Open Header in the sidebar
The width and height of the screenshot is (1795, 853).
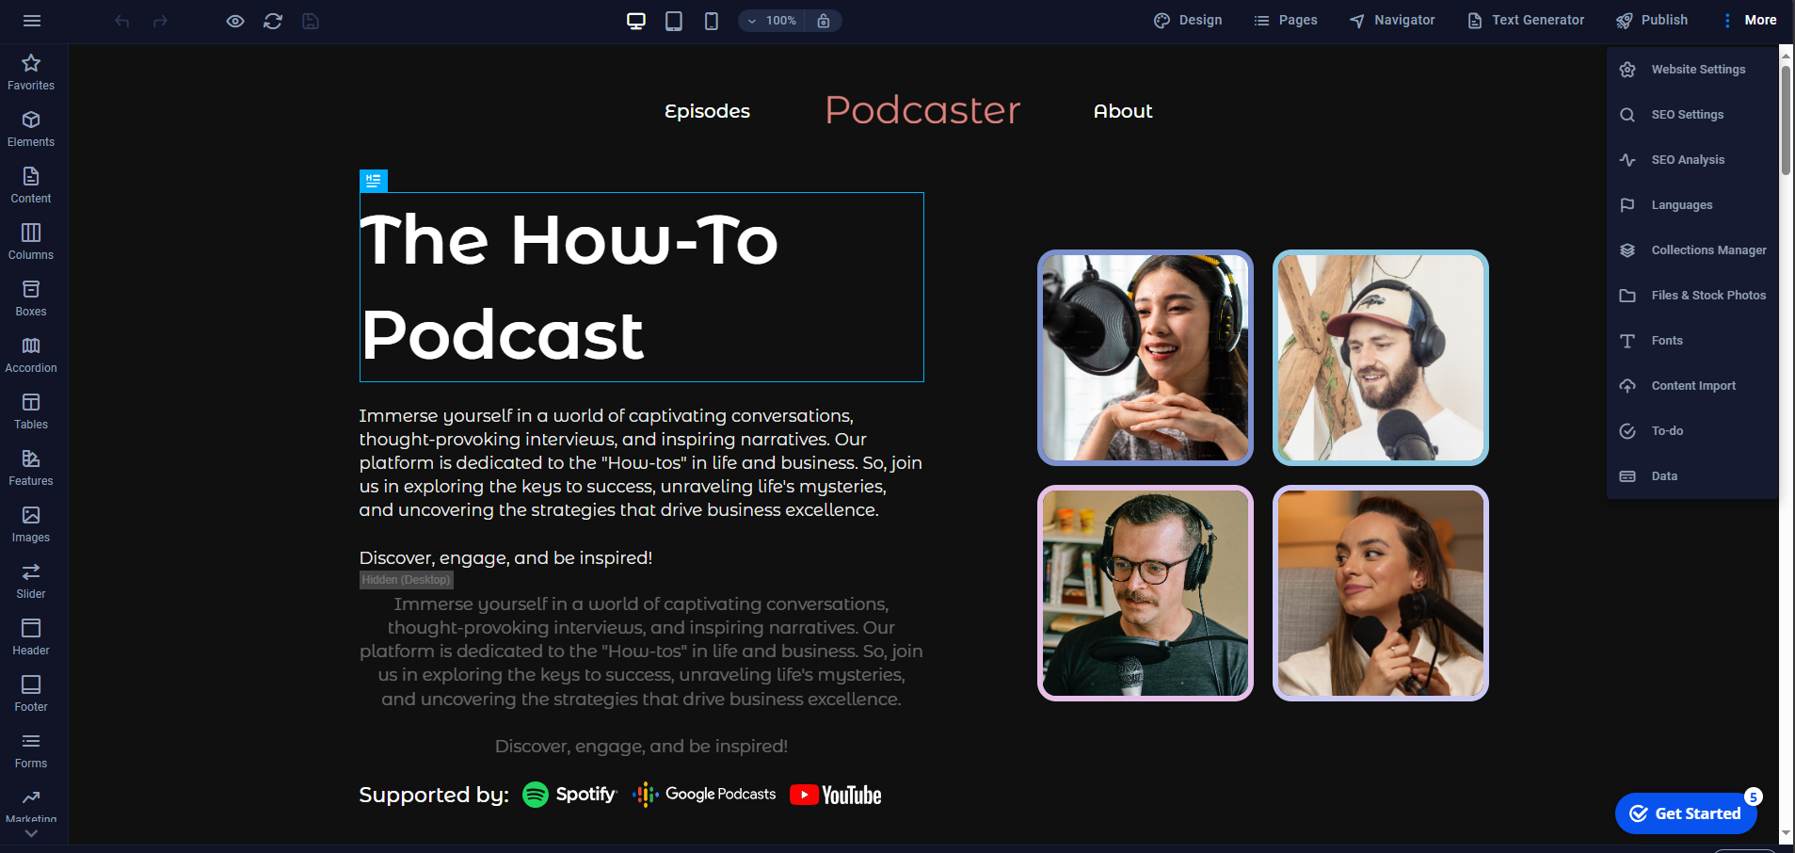[31, 637]
